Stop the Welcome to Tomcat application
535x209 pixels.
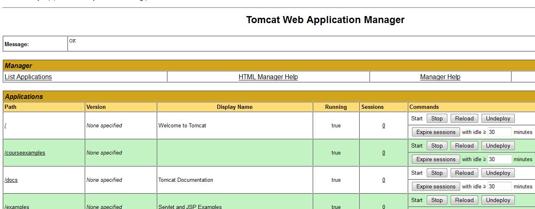point(437,118)
